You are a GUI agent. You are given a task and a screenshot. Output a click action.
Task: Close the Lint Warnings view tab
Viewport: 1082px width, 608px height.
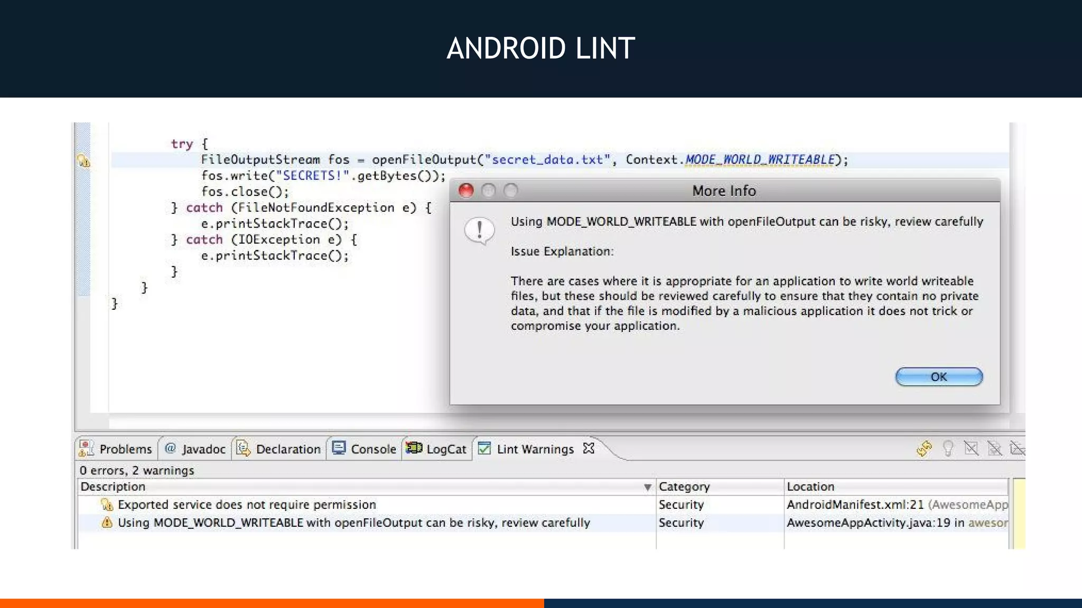pos(589,449)
